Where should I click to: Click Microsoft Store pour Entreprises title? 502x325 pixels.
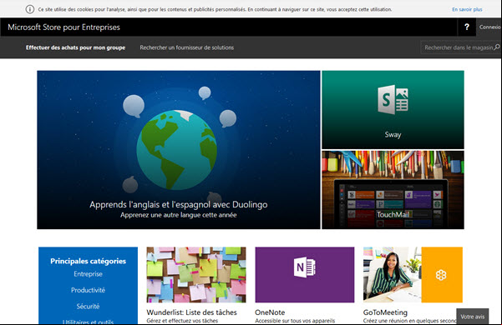point(63,27)
